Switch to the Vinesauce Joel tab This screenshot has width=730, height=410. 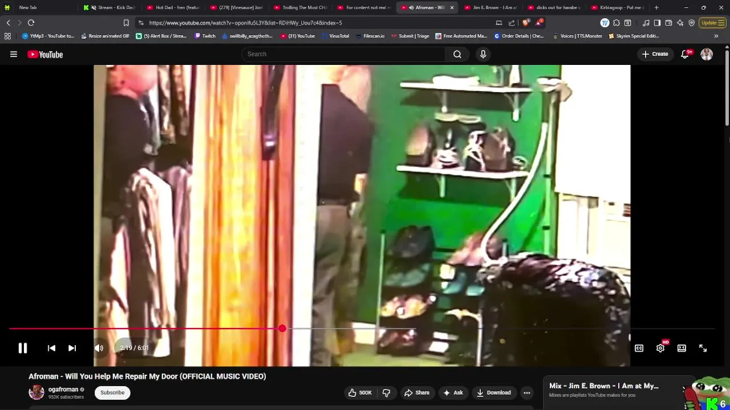tap(237, 7)
